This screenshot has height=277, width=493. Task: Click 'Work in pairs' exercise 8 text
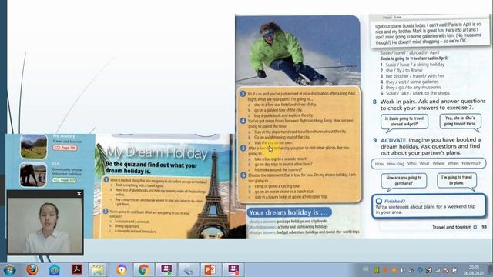coord(433,105)
